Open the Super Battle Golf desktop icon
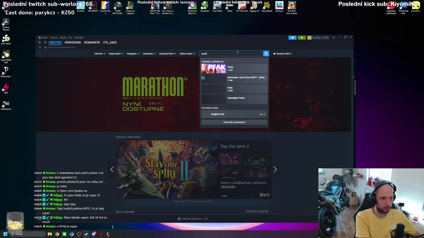Screen dimensions: 424x238 coord(6,57)
